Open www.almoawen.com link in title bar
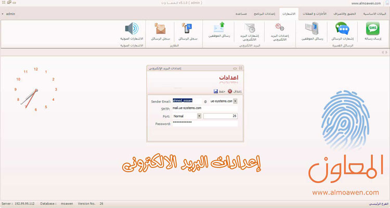Viewport: 390px width, 208px height. (366, 3)
